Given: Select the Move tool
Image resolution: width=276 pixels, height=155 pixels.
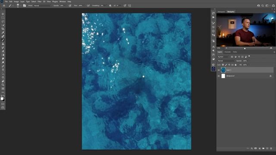Looking at the screenshot, I should (x=3, y=14).
